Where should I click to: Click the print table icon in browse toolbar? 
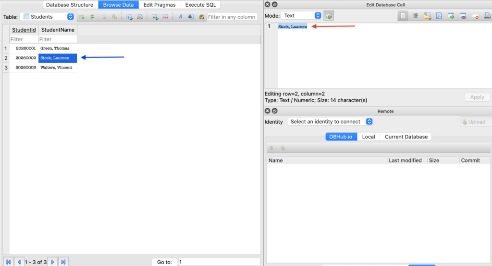[140, 17]
